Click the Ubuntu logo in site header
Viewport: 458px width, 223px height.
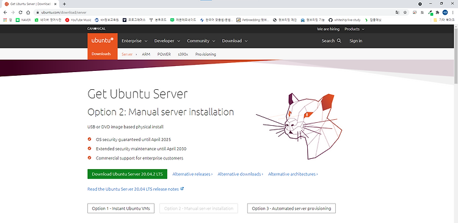[103, 40]
